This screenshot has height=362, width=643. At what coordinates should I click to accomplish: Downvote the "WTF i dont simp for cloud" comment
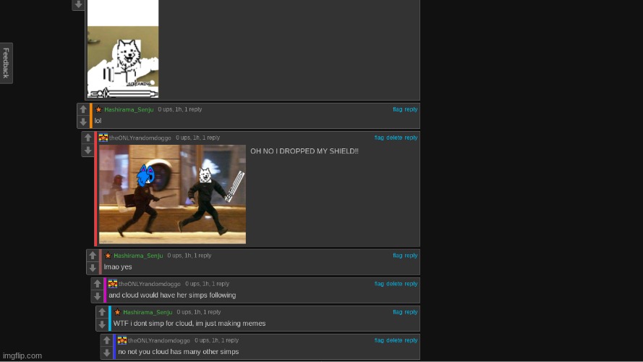click(x=102, y=325)
